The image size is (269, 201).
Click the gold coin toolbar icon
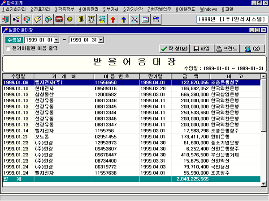(69, 20)
